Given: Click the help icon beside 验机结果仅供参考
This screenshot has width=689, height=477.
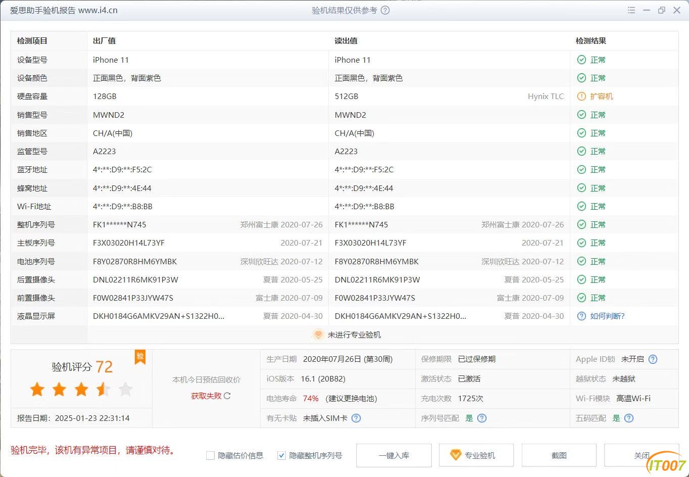Looking at the screenshot, I should click(385, 10).
